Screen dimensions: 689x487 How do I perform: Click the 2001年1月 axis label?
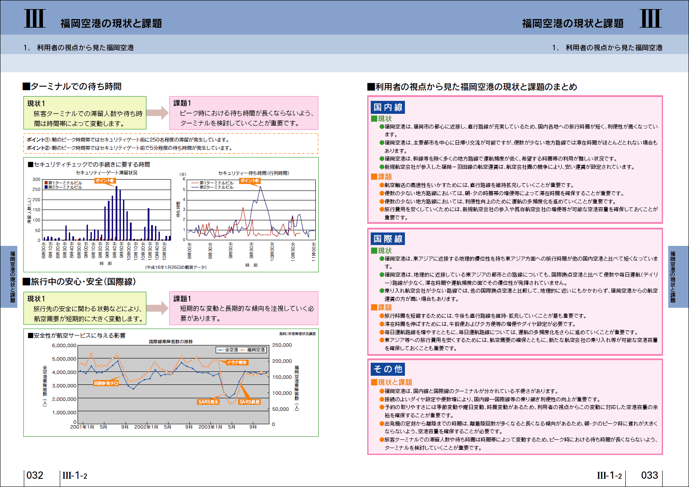coord(82,427)
